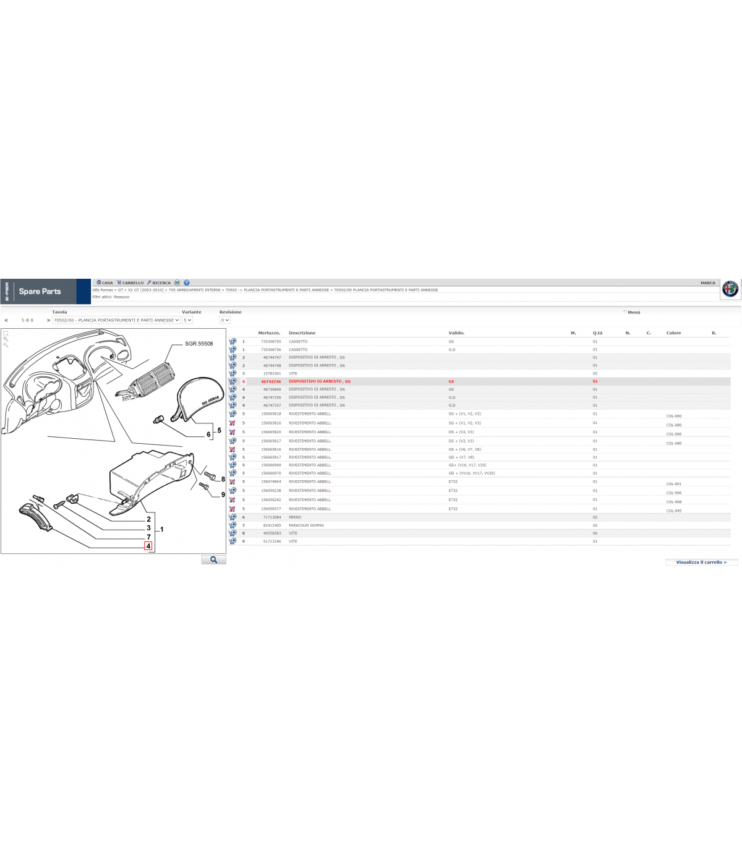Go to the next table using double right arrow
The width and height of the screenshot is (742, 848).
click(48, 320)
